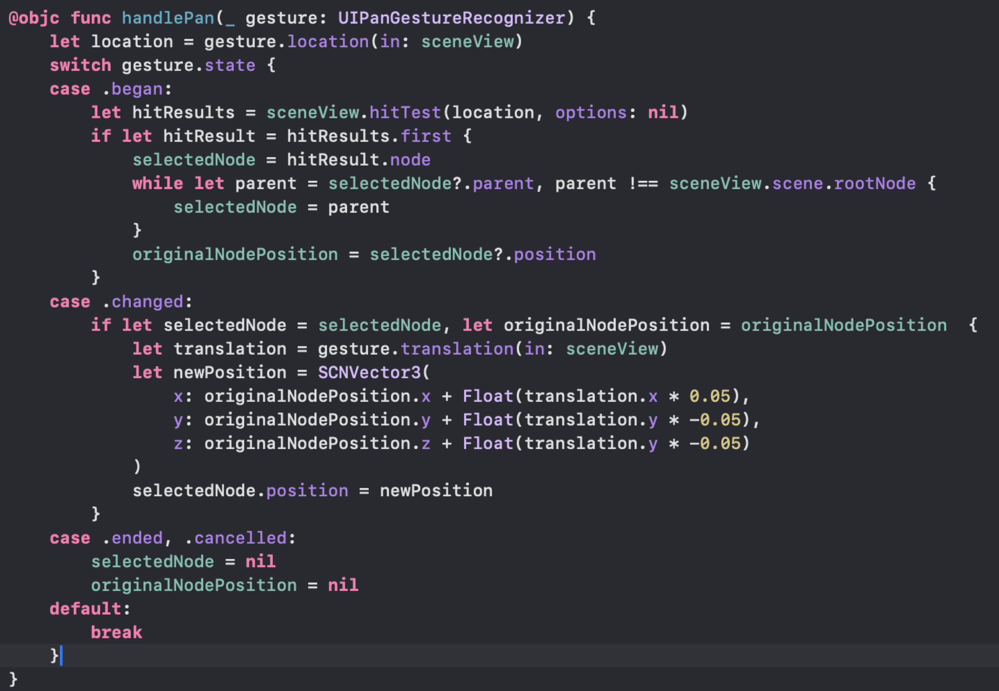Click the newPosition variable being assigned to position
The image size is (999, 691).
(436, 491)
